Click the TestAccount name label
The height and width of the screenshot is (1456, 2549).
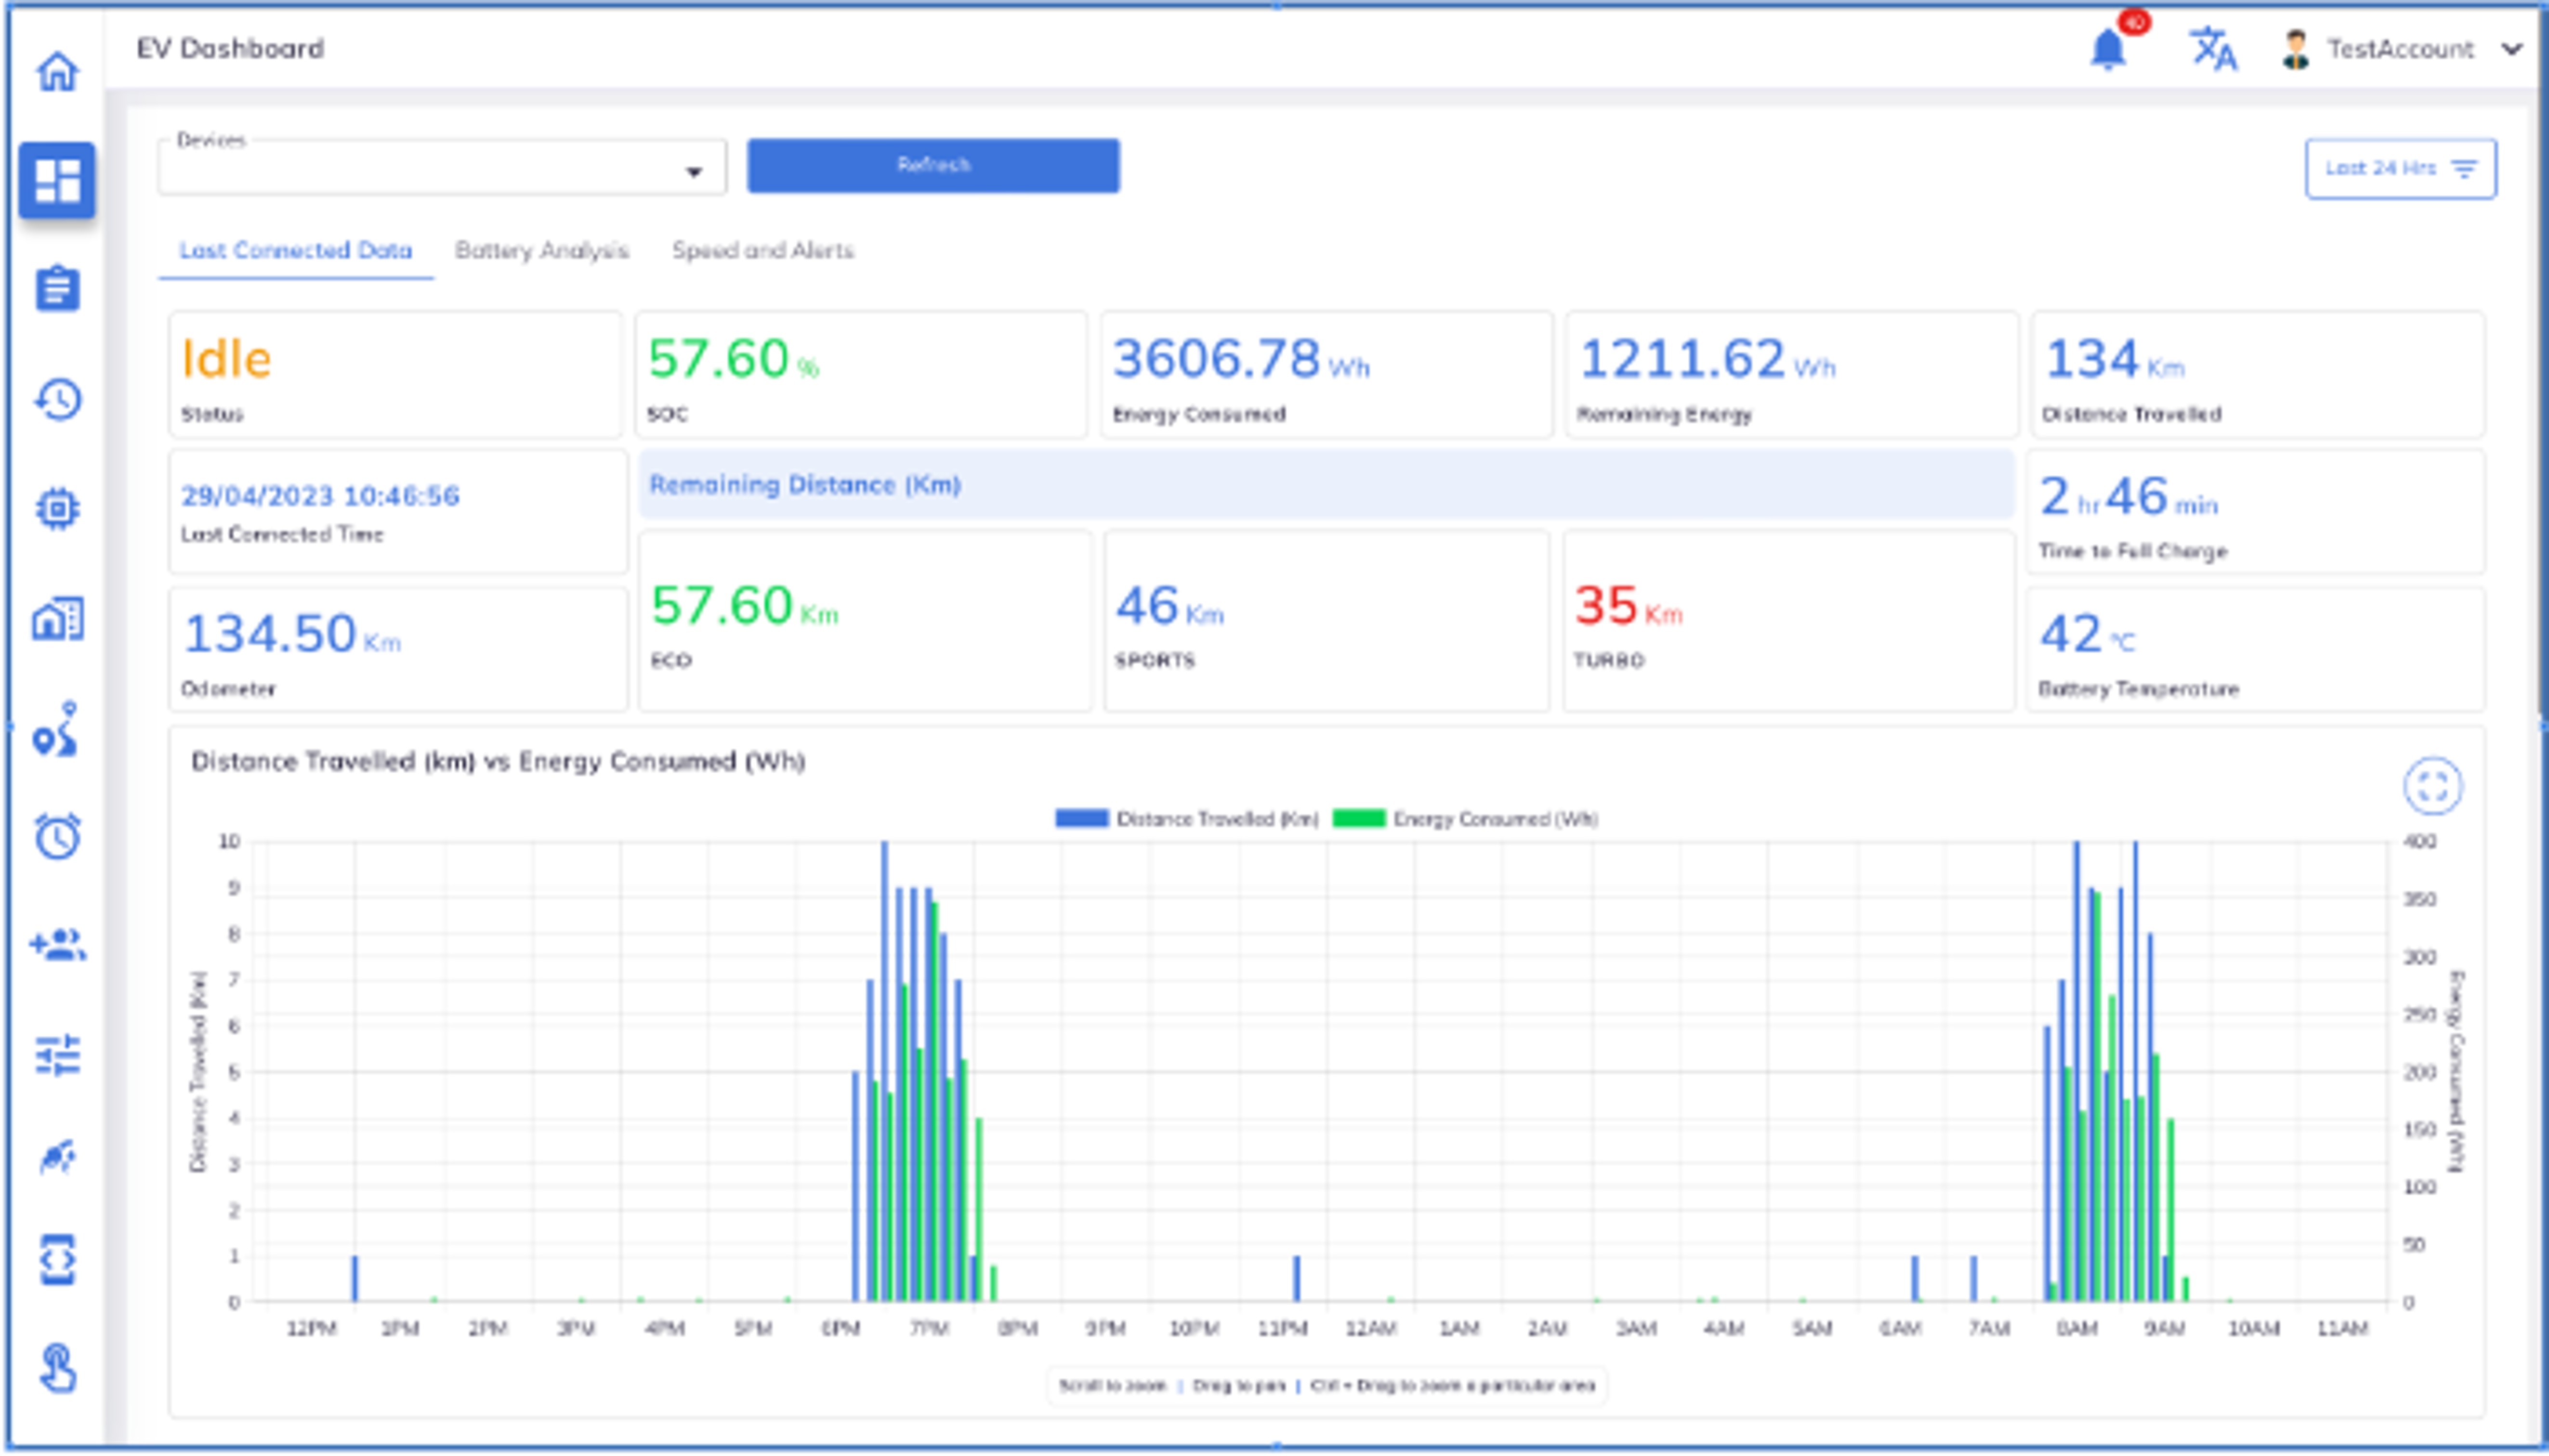(x=2400, y=49)
